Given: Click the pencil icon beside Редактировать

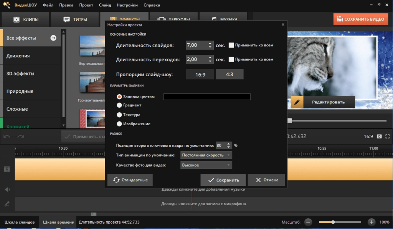Looking at the screenshot, I should 297,102.
